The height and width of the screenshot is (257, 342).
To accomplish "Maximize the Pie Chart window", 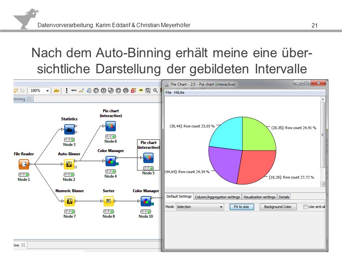I will [x=307, y=83].
